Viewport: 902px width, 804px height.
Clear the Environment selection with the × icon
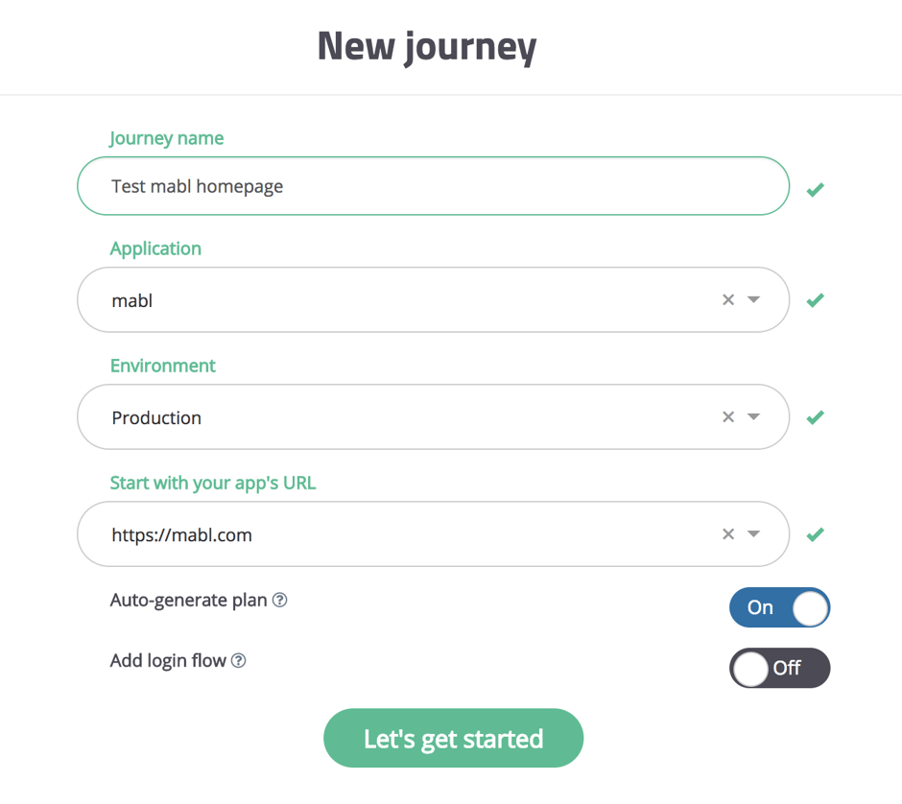click(x=728, y=416)
